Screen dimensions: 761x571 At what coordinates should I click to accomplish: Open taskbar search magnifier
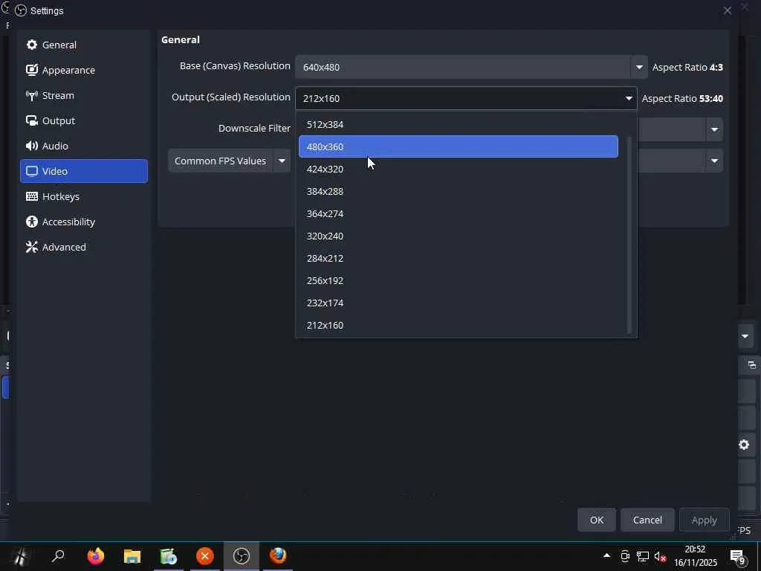(x=58, y=556)
